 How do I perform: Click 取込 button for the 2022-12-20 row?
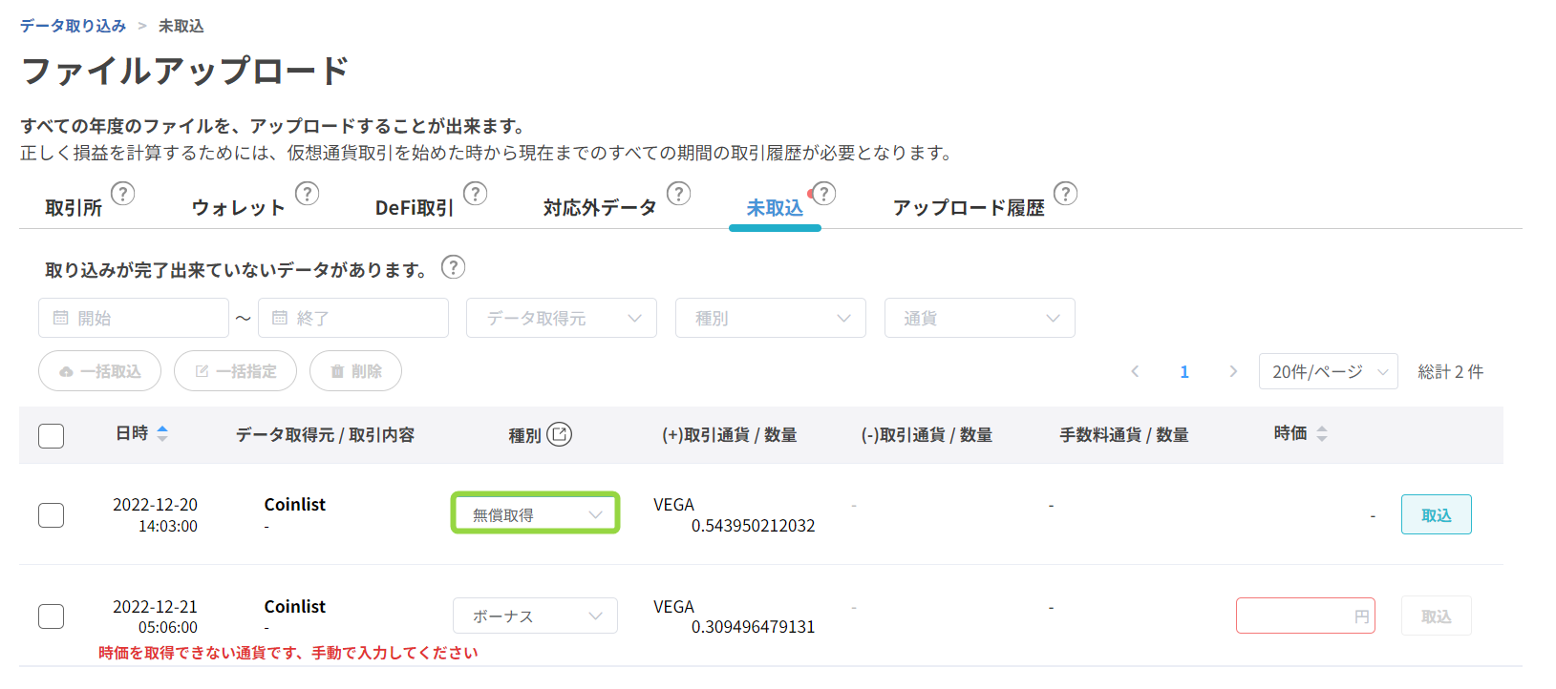[1436, 514]
